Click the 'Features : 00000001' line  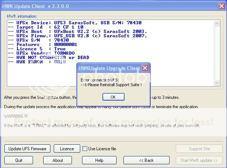[42, 44]
